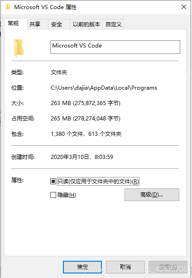Open advanced attributes with 高级(D)...
This screenshot has width=192, height=278.
click(152, 195)
